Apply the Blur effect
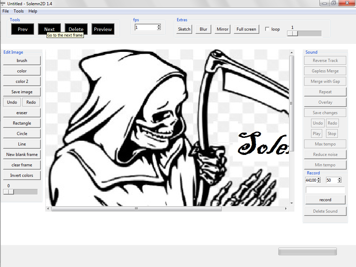This screenshot has width=356, height=267. coord(204,29)
